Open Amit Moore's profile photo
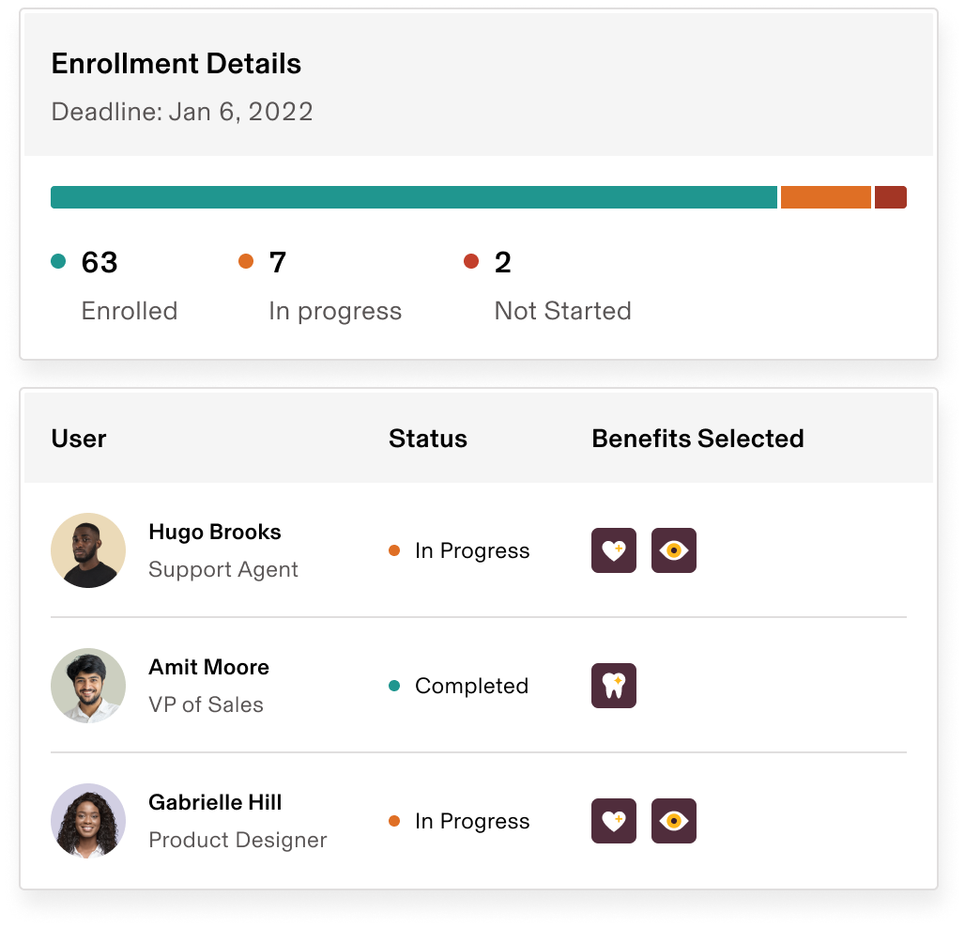The width and height of the screenshot is (965, 928). click(88, 686)
